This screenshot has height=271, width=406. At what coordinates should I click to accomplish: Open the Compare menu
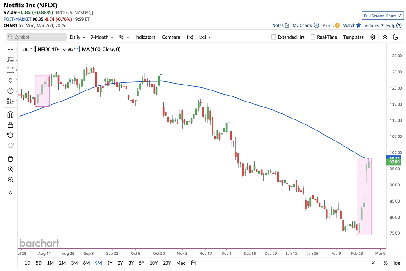pyautogui.click(x=171, y=37)
